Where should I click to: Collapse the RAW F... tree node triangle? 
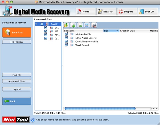coord(36,24)
